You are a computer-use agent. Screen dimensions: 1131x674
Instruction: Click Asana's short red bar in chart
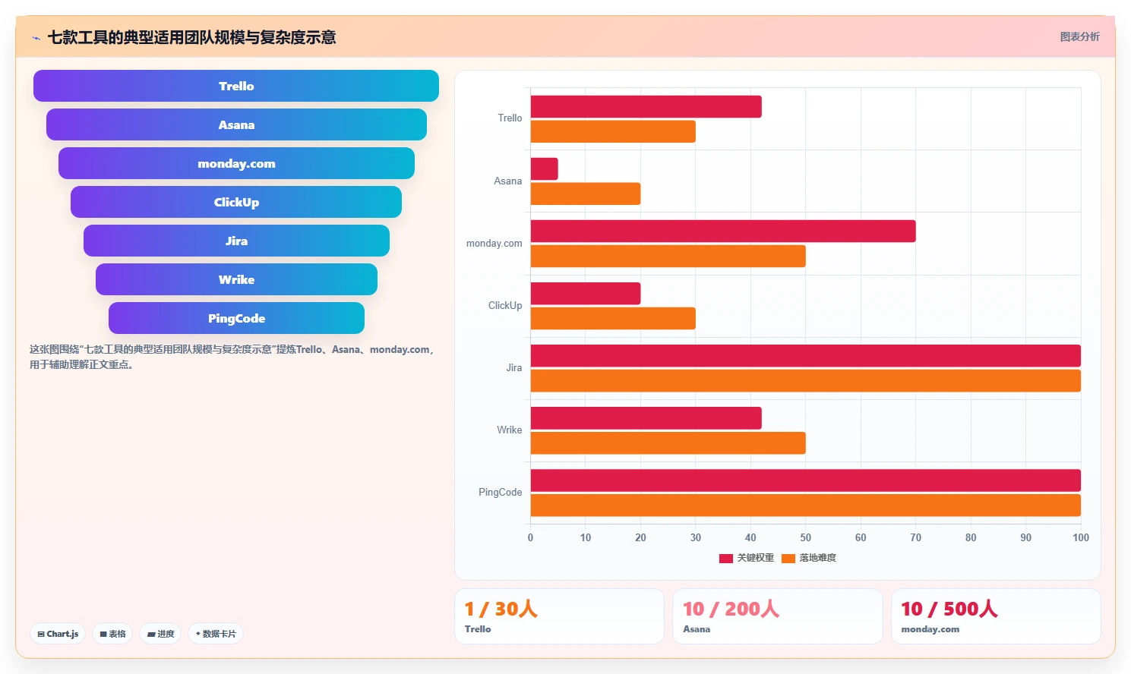pos(544,169)
